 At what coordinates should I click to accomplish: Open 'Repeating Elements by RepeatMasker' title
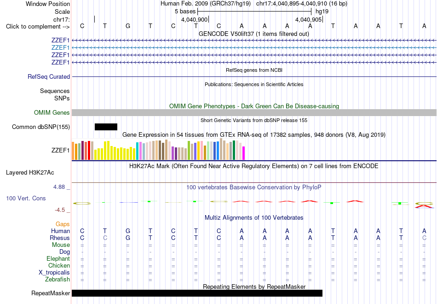(254, 286)
